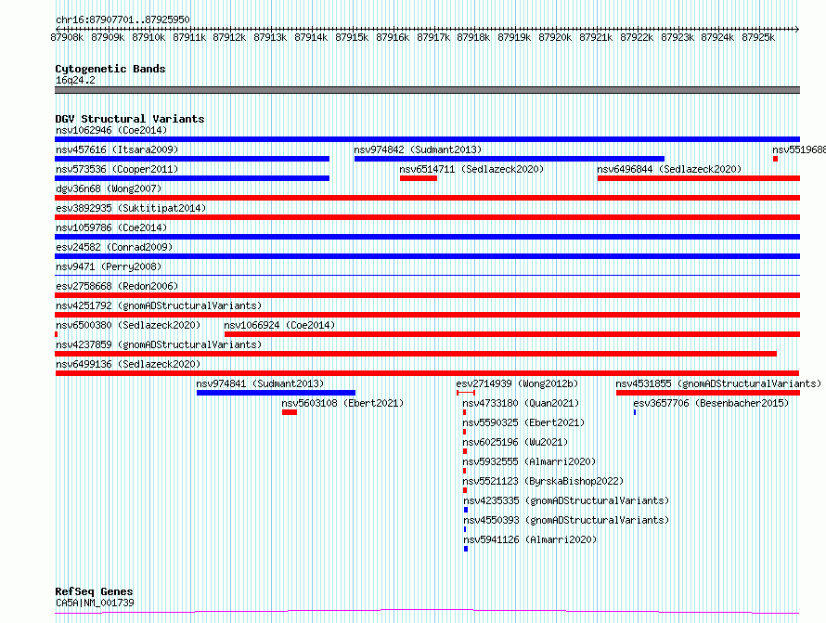The width and height of the screenshot is (826, 623).
Task: Select nsv6499136 (Sedlazeck2020) variant label
Action: pos(128,364)
